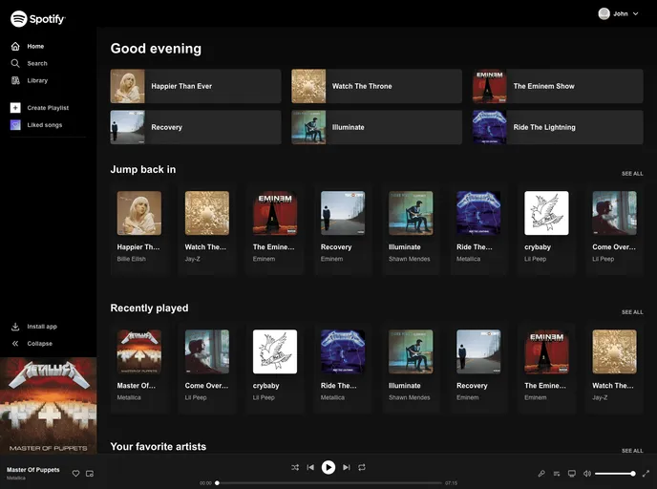Viewport: 657px width, 489px height.
Task: Click Library books icon
Action: tap(15, 80)
